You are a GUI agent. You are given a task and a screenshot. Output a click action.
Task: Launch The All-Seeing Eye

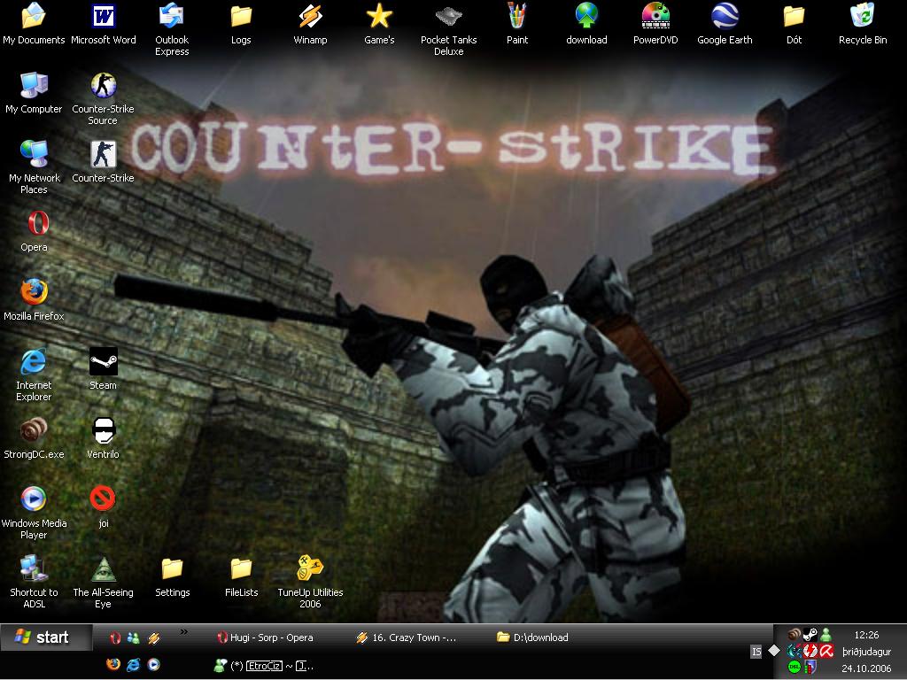click(x=103, y=582)
